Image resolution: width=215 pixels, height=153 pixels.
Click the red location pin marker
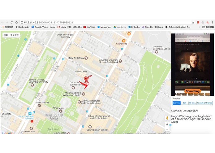[x=86, y=80]
